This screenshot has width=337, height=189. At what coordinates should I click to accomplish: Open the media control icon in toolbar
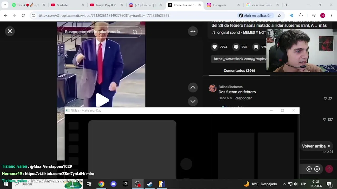314,15
